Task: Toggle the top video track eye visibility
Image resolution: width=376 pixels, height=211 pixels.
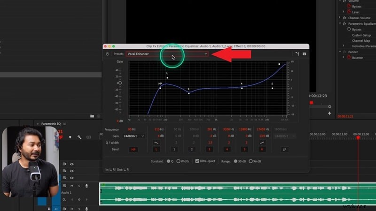Action: pyautogui.click(x=72, y=164)
